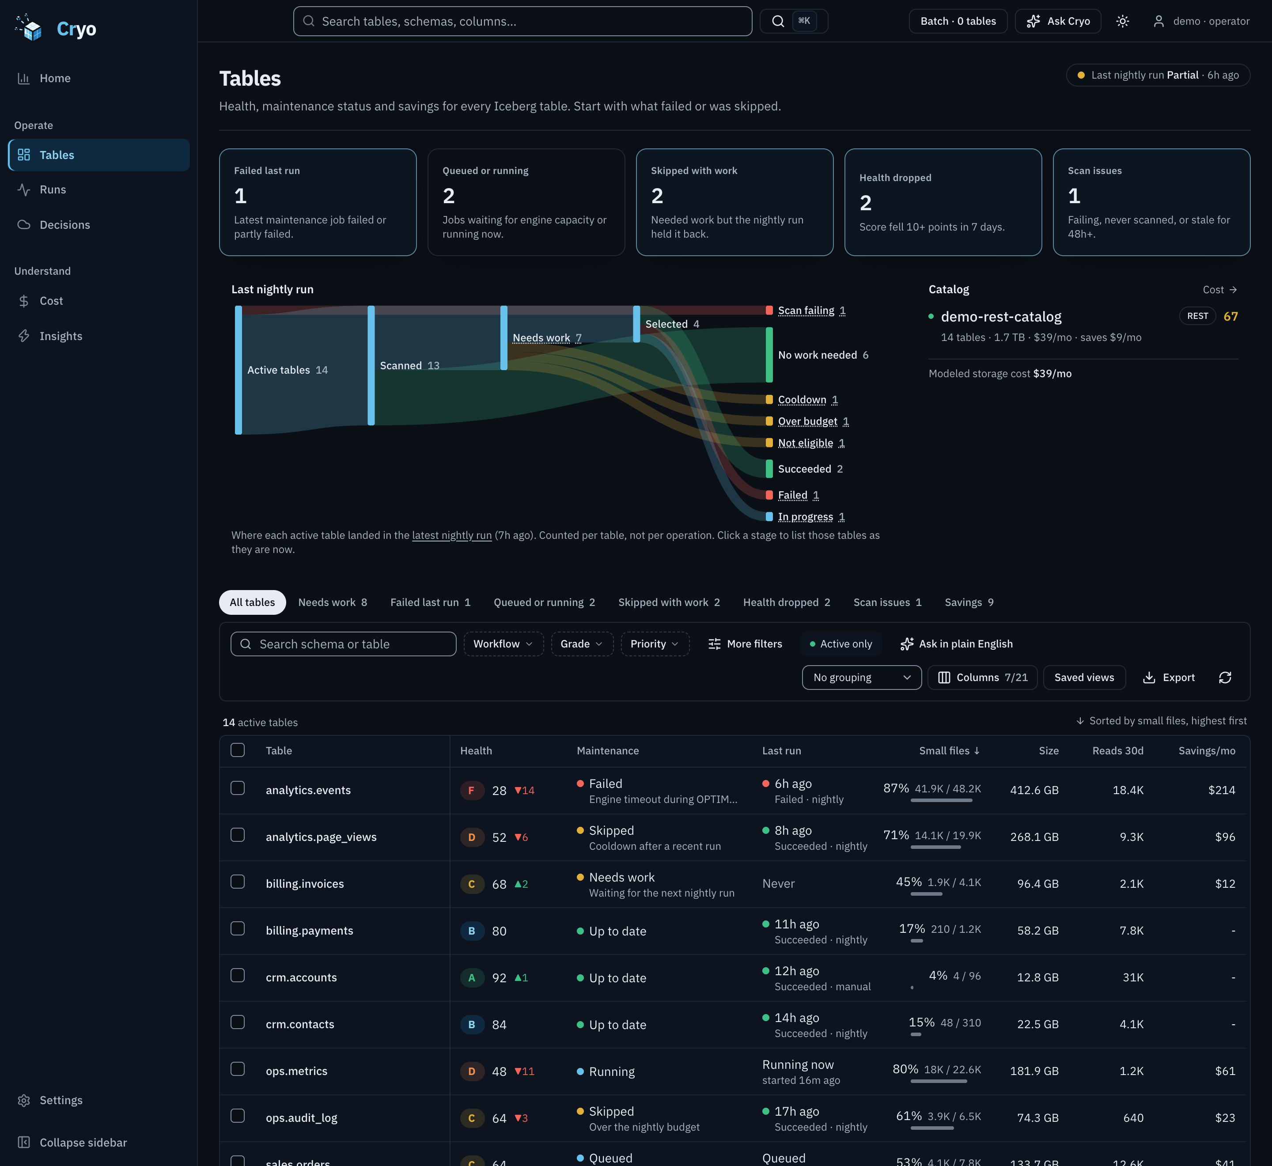This screenshot has height=1166, width=1272.
Task: Open the Batch 0 tables button
Action: pyautogui.click(x=958, y=21)
